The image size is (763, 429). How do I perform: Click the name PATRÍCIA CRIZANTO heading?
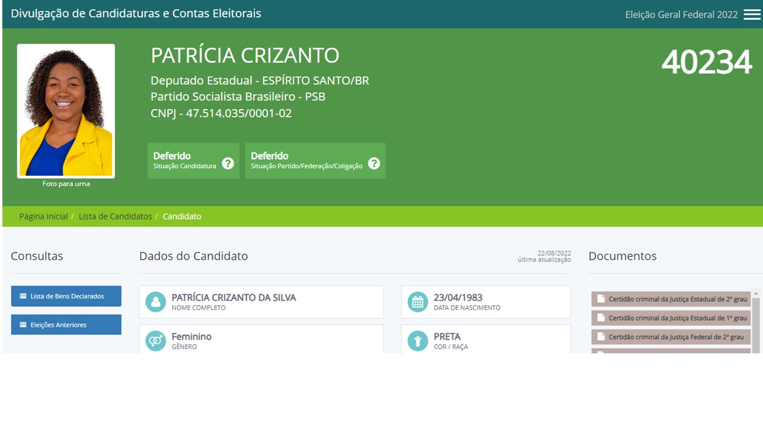point(245,55)
